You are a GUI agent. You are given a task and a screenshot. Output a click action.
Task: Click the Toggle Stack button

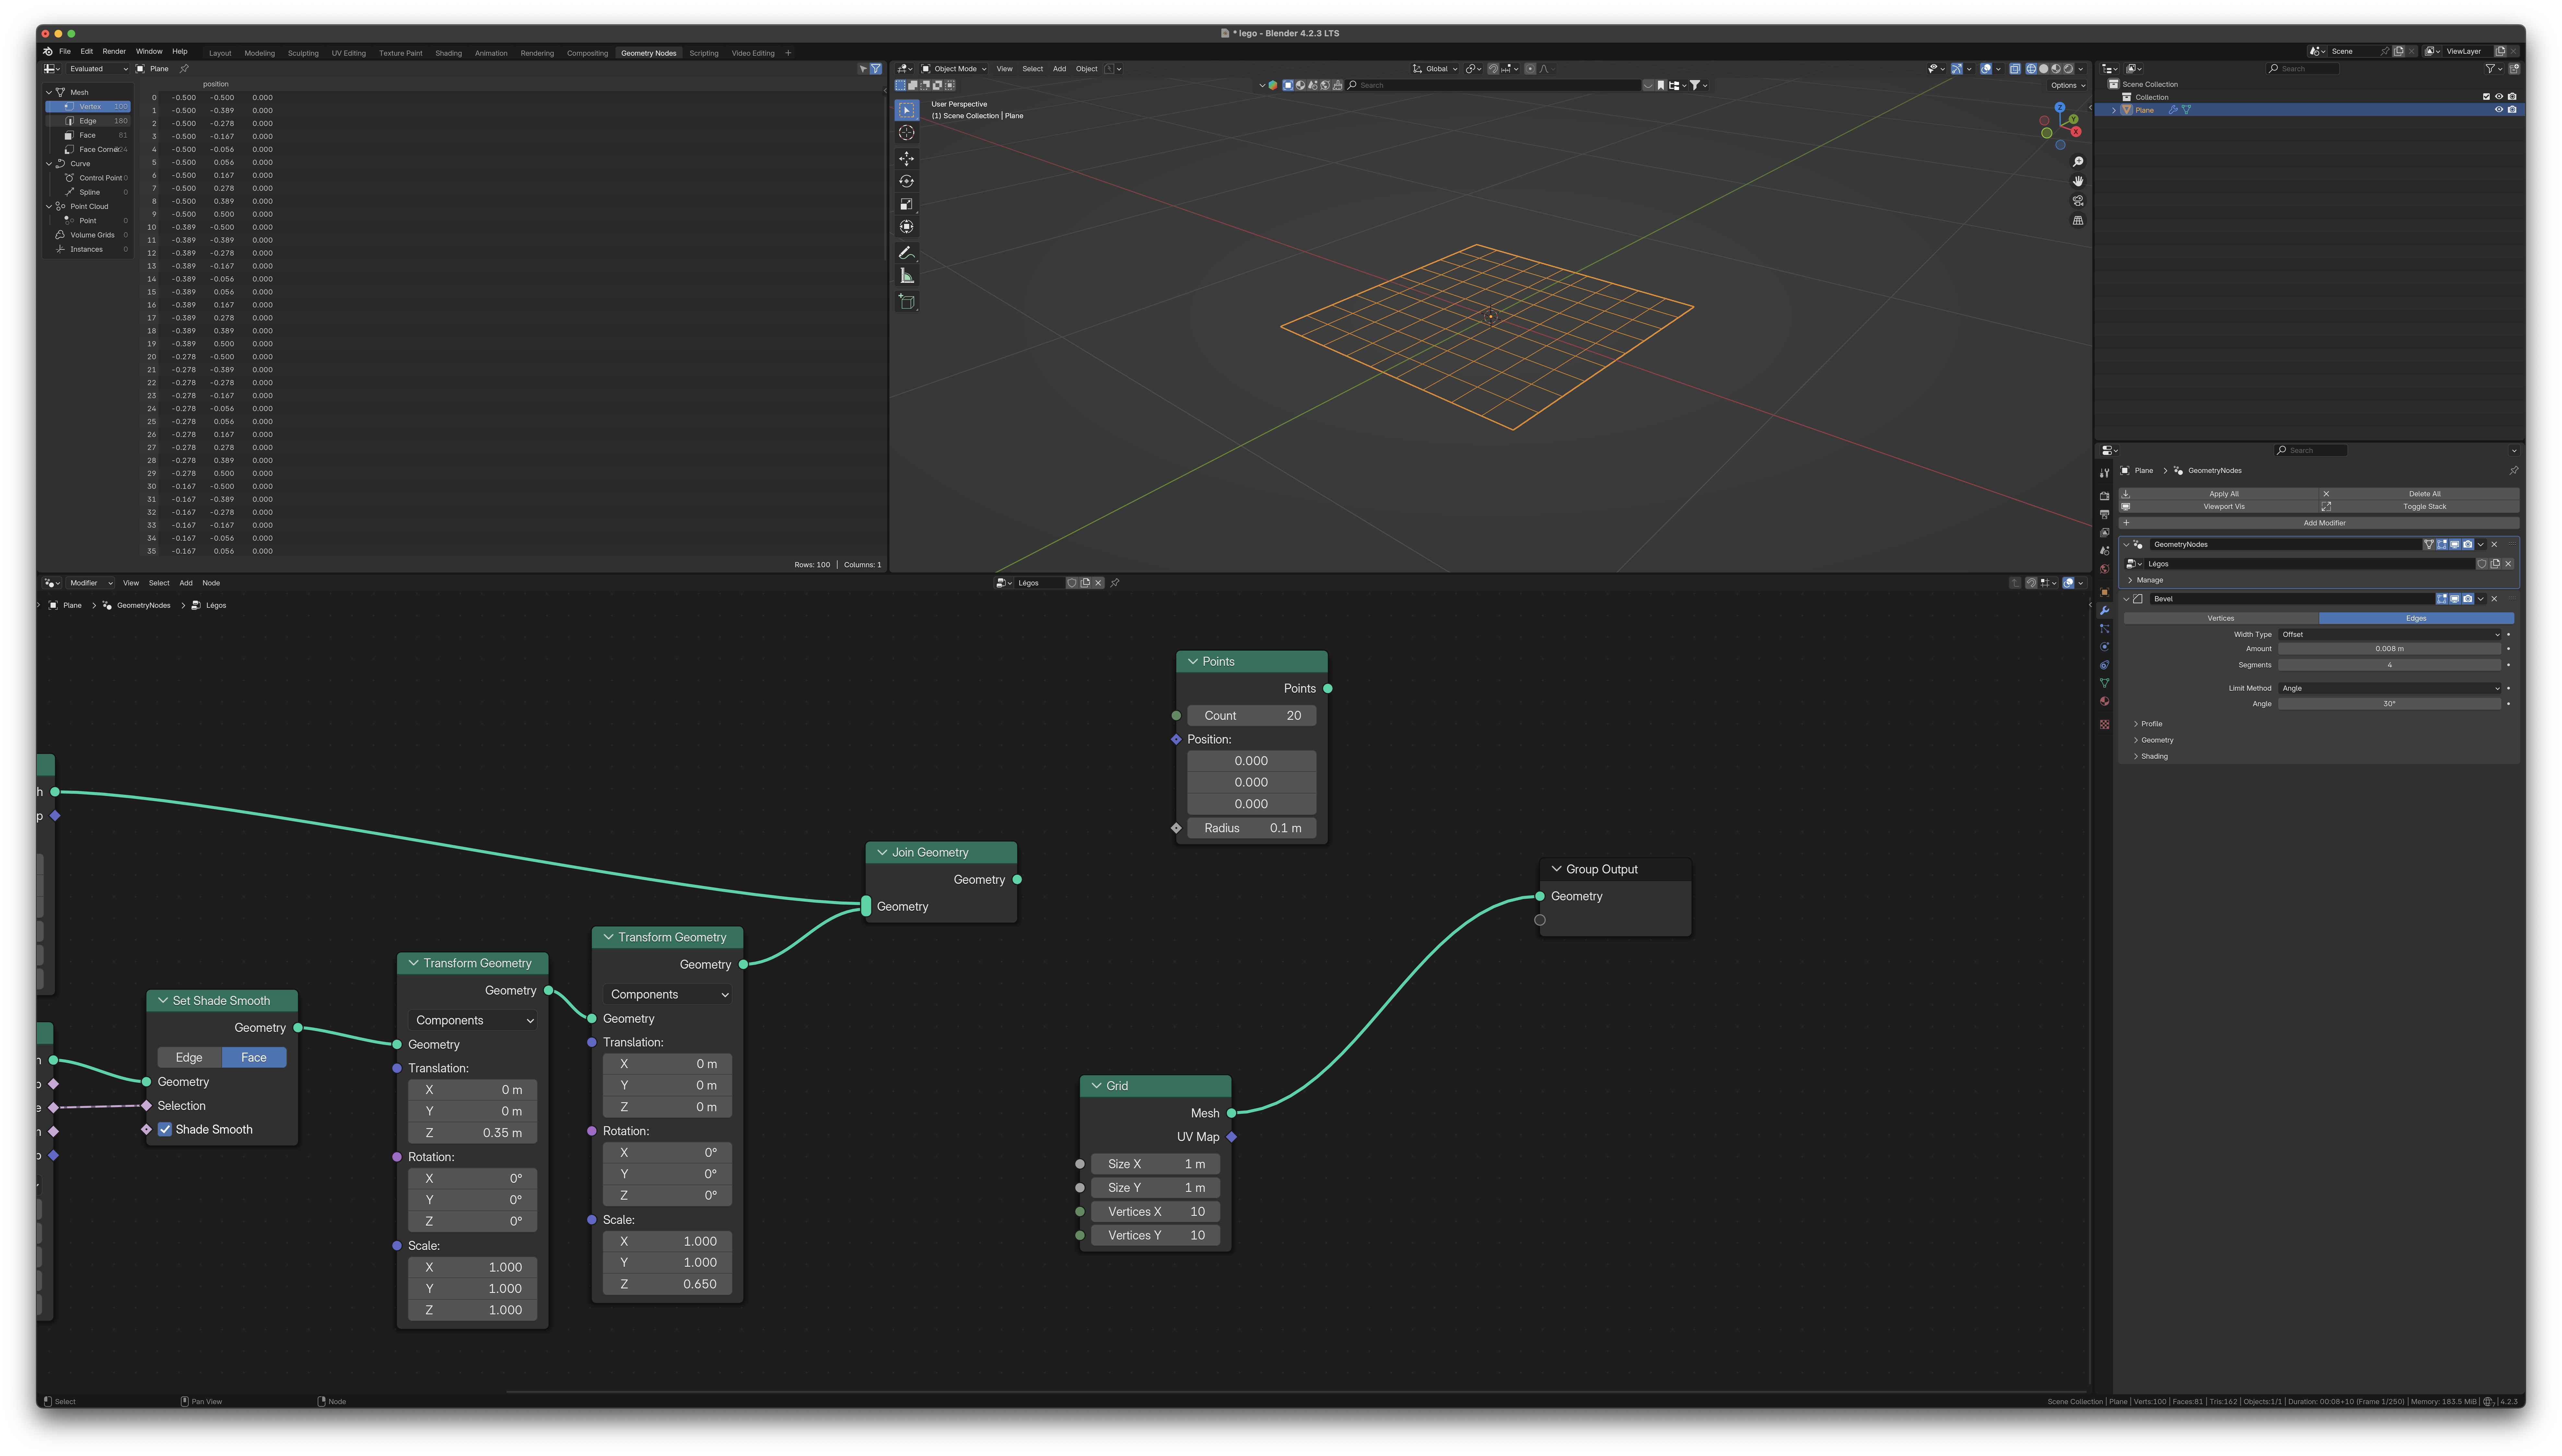2419,507
